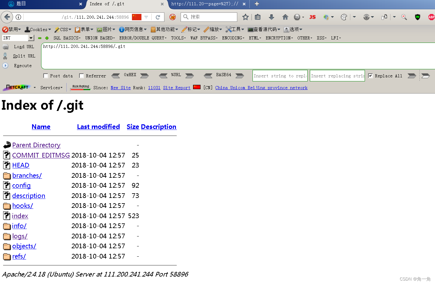Click the Netcraft Risk Rating bar
The image size is (435, 284).
point(81,88)
